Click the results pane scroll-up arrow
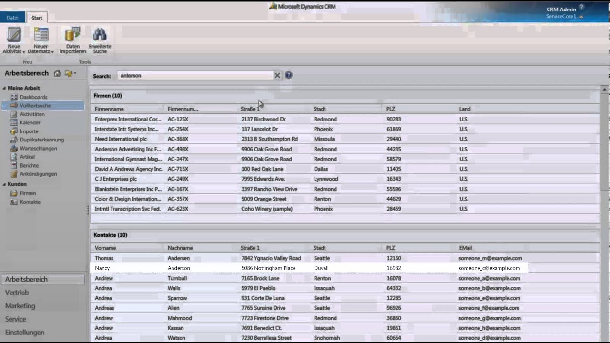The width and height of the screenshot is (610, 343). click(605, 90)
